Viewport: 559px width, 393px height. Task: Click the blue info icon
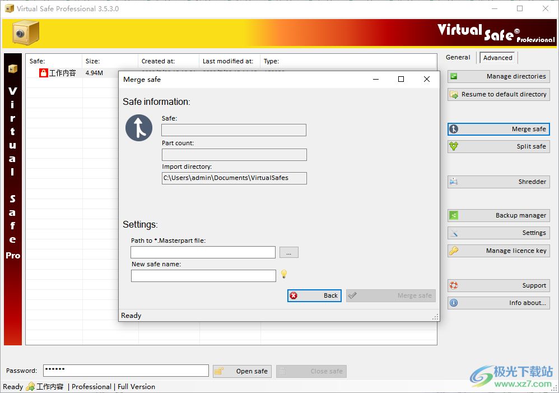click(x=454, y=303)
